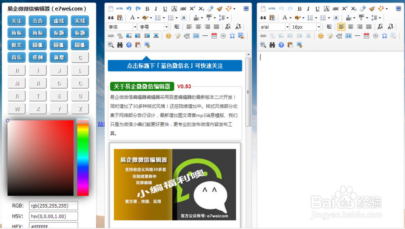Toggle superscript in the middle editor
Image resolution: width=405 pixels, height=229 pixels.
pos(192,9)
